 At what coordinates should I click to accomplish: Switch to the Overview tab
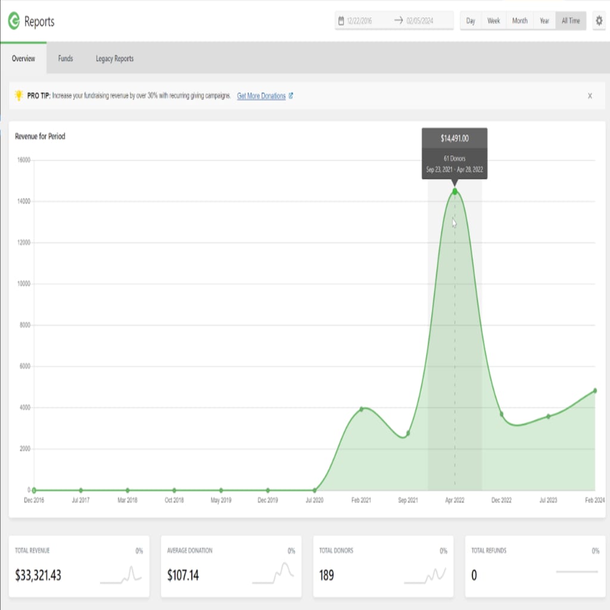click(23, 58)
